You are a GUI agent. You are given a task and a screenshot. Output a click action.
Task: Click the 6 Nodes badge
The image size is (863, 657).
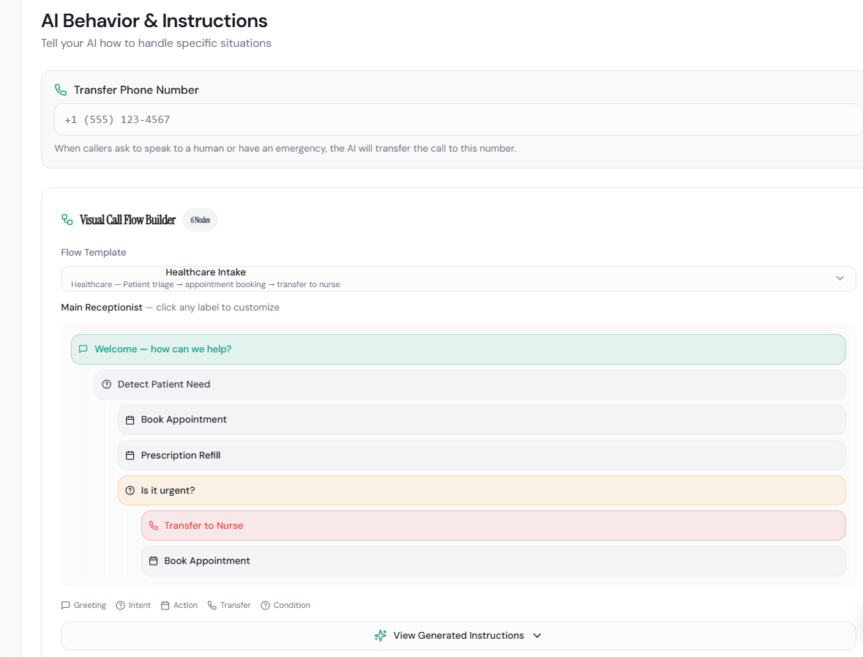click(200, 219)
